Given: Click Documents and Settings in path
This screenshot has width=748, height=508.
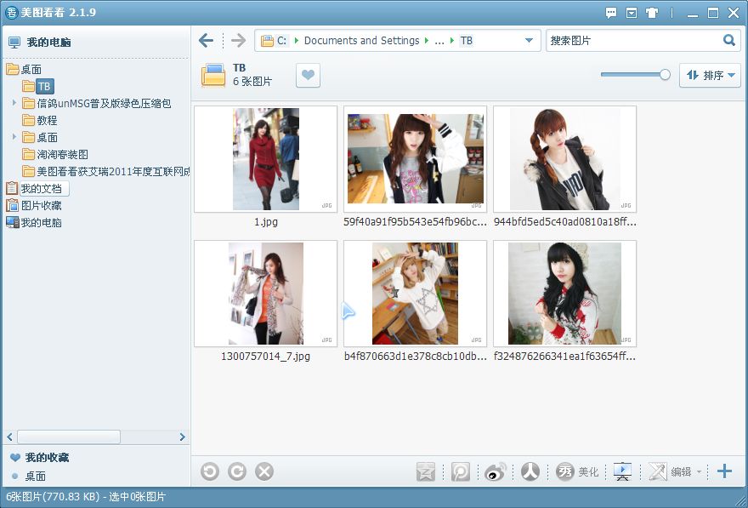Looking at the screenshot, I should 361,41.
